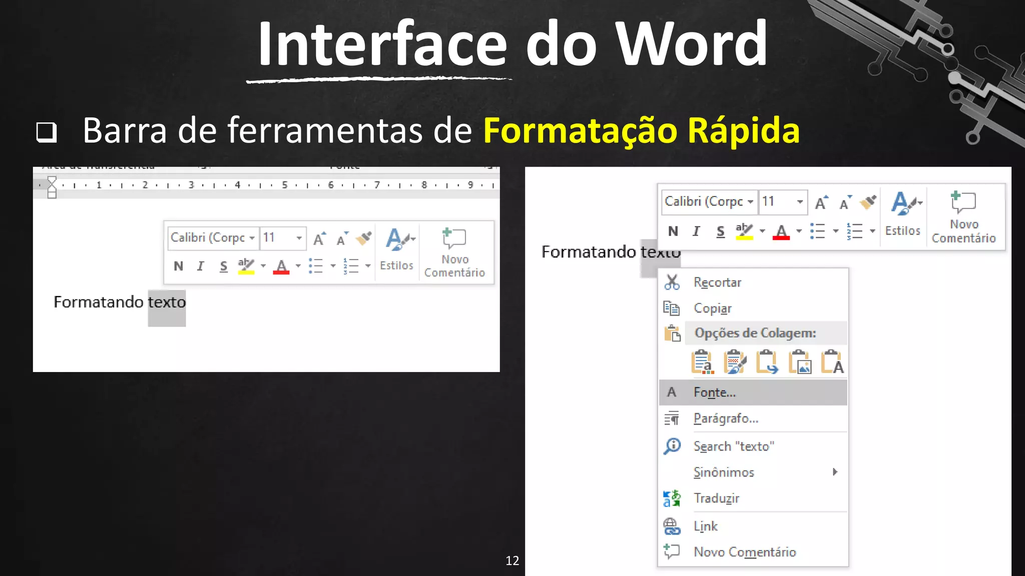
Task: Click the translate icon beside Traduzir
Action: point(672,498)
